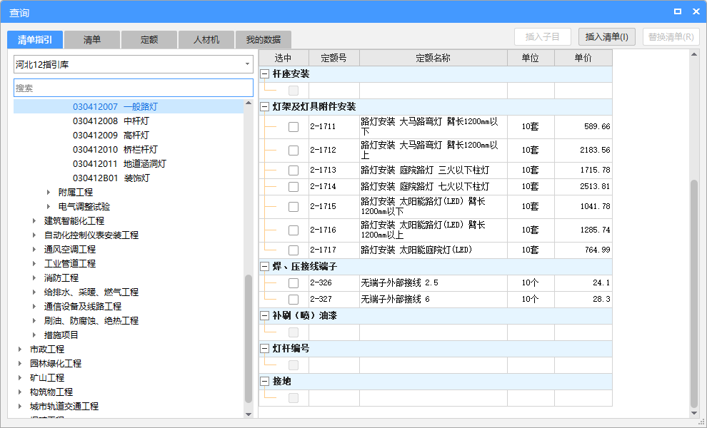
Task: Expand the 市政工程 tree node
Action: pyautogui.click(x=20, y=349)
